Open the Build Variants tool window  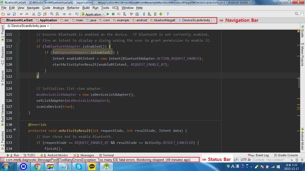point(2,115)
